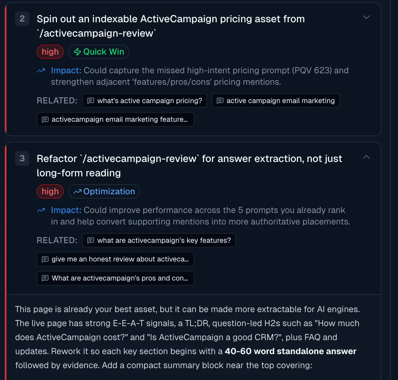The height and width of the screenshot is (380, 398).
Task: Click the Impact trend icon in recommendation 3
Action: tap(41, 210)
